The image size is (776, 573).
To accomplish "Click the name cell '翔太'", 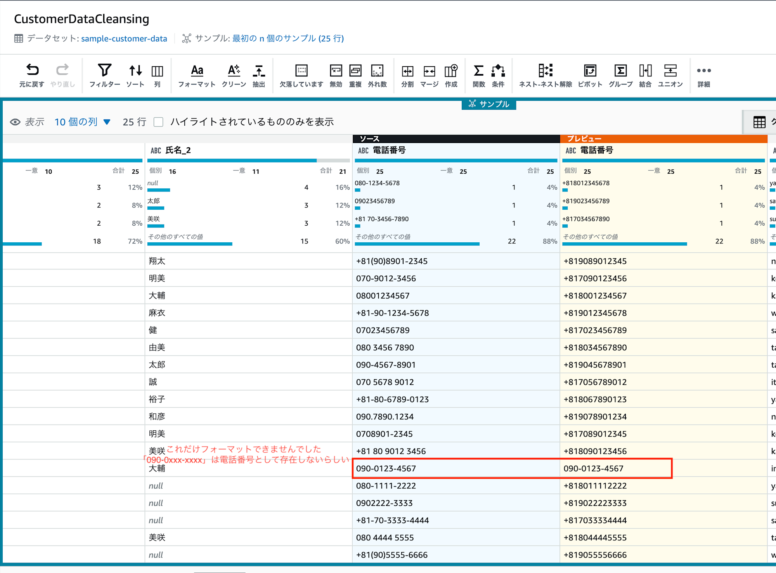I will (248, 261).
